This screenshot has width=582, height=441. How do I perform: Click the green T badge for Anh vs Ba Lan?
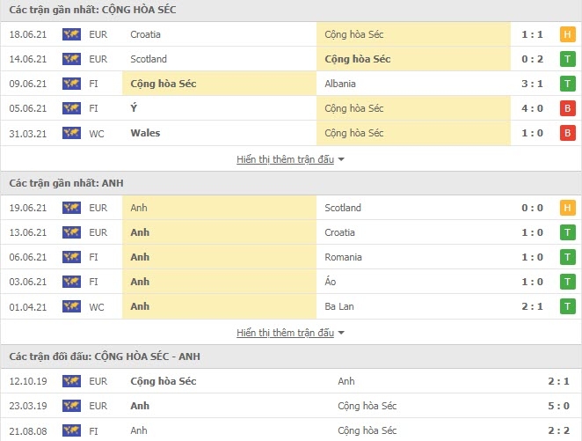click(x=568, y=306)
